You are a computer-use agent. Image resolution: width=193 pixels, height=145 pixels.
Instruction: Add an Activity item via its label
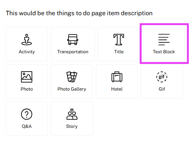[27, 52]
